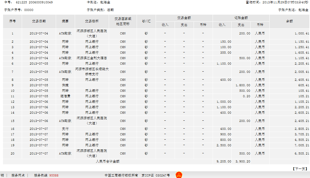The height and width of the screenshot is (178, 310).
Task: Click the 服务热线 95588 footer text
Action: pyautogui.click(x=46, y=175)
